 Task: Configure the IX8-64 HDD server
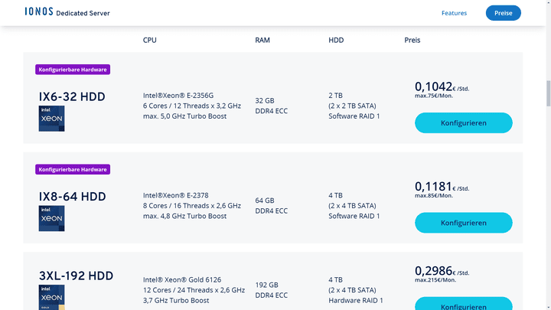click(464, 223)
